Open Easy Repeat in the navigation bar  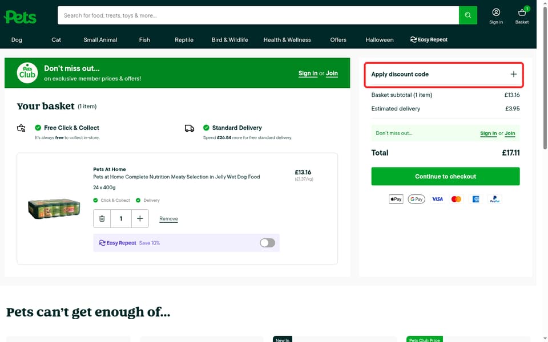[429, 39]
